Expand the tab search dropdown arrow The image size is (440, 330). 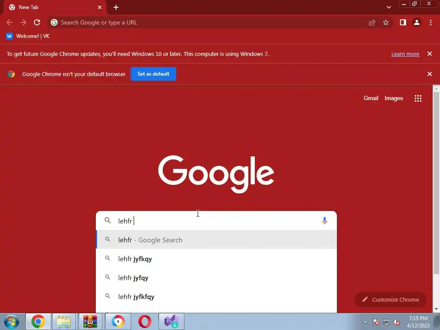[x=389, y=7]
